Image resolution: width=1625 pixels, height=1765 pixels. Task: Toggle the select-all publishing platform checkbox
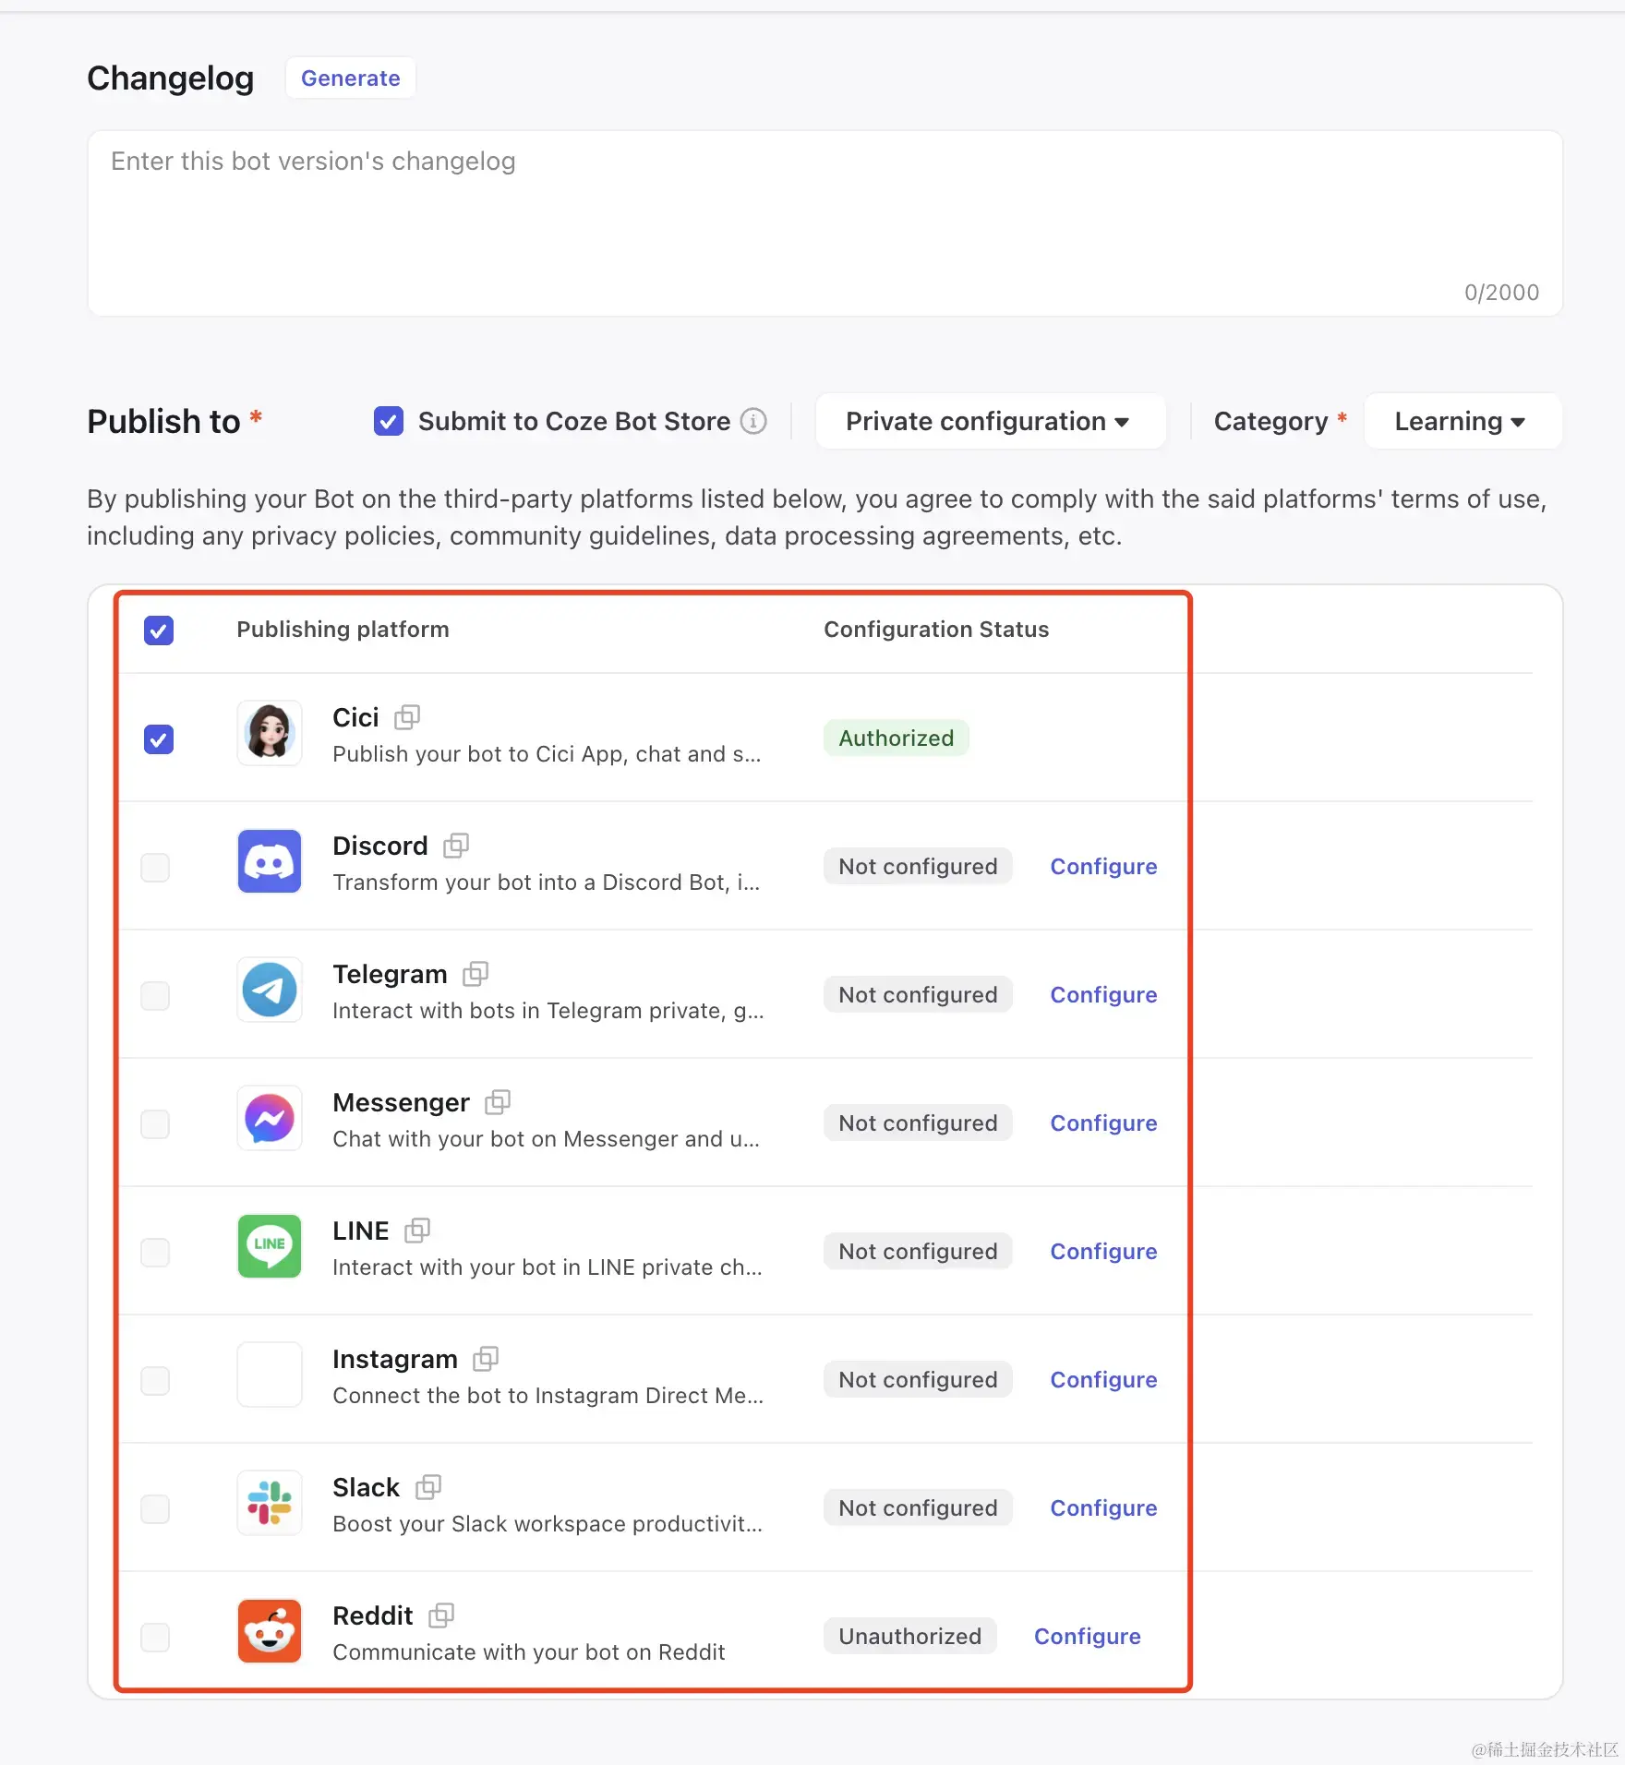point(159,630)
